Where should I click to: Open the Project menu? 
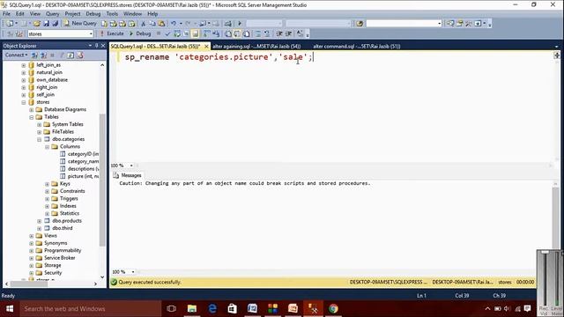pos(72,14)
